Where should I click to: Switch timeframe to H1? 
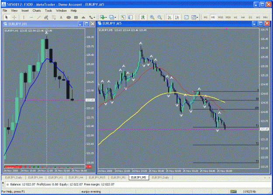[x=235, y=17]
